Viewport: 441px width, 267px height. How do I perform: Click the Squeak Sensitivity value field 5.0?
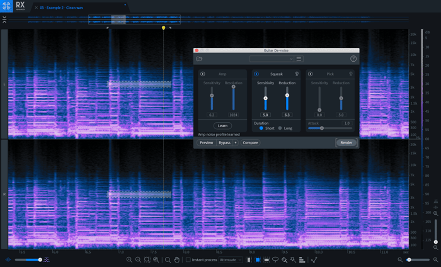(265, 115)
